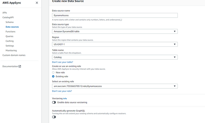Open Documentation external link icon

tap(20, 66)
